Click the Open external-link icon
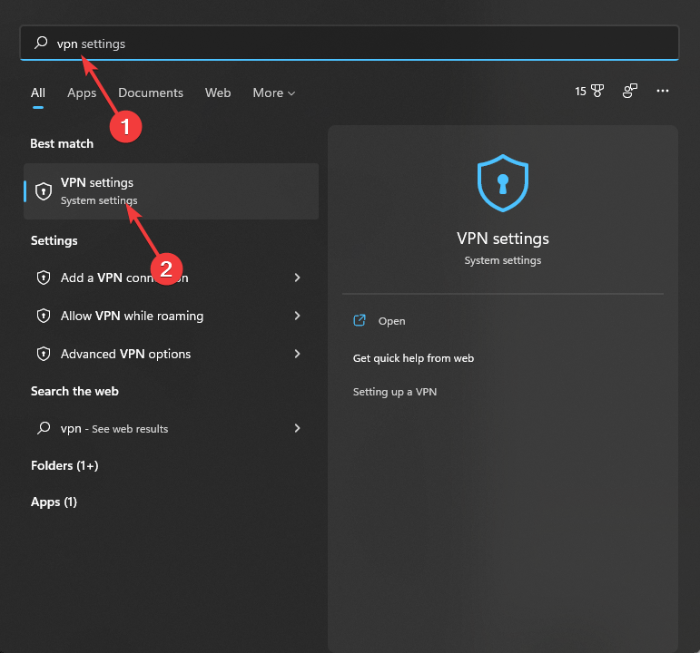The height and width of the screenshot is (653, 700). pos(360,321)
